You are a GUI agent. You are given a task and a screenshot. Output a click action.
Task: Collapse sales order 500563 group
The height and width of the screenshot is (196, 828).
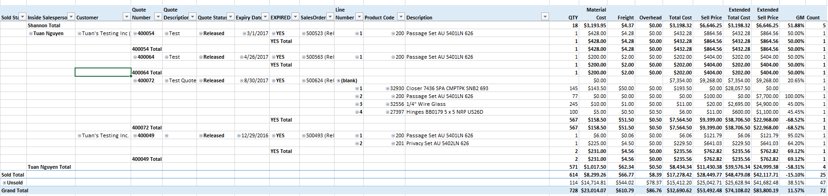(x=303, y=57)
